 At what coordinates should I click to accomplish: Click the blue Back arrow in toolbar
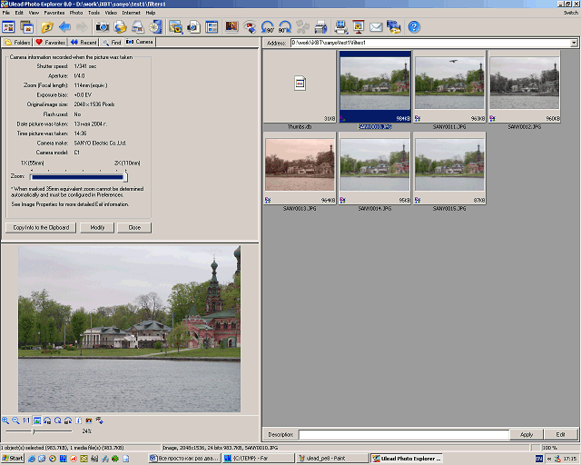64,26
